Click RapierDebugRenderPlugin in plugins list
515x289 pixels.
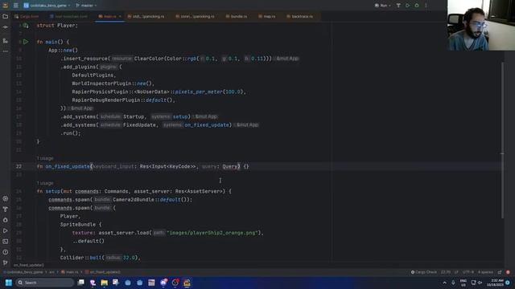click(106, 100)
